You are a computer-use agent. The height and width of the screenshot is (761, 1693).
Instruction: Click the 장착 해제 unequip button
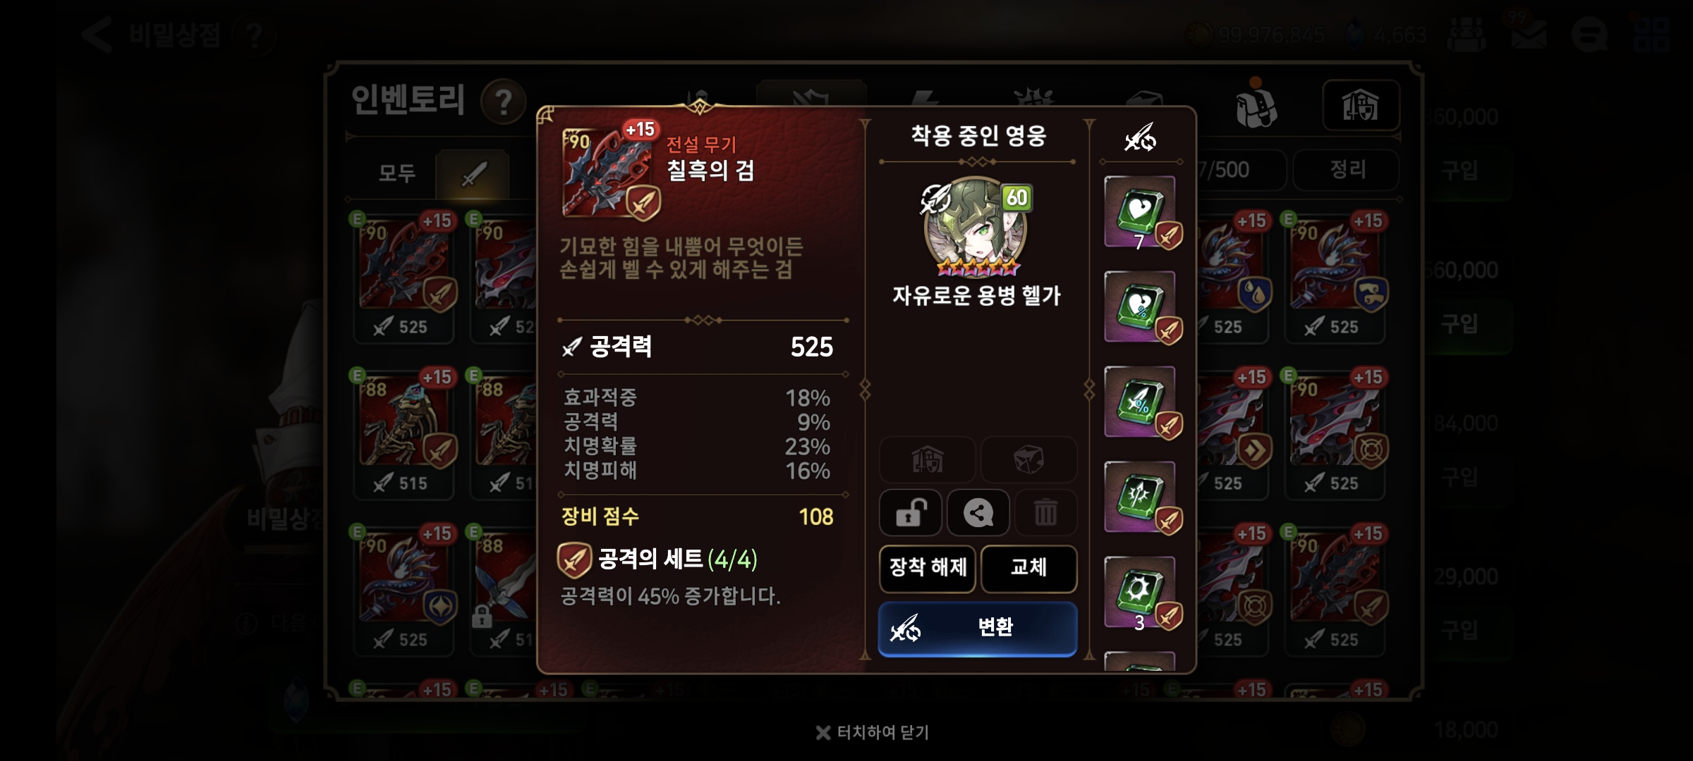928,568
